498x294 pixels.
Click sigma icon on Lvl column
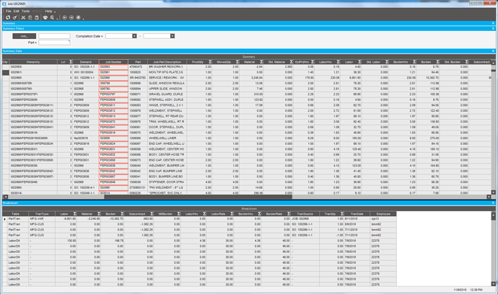tap(71, 62)
